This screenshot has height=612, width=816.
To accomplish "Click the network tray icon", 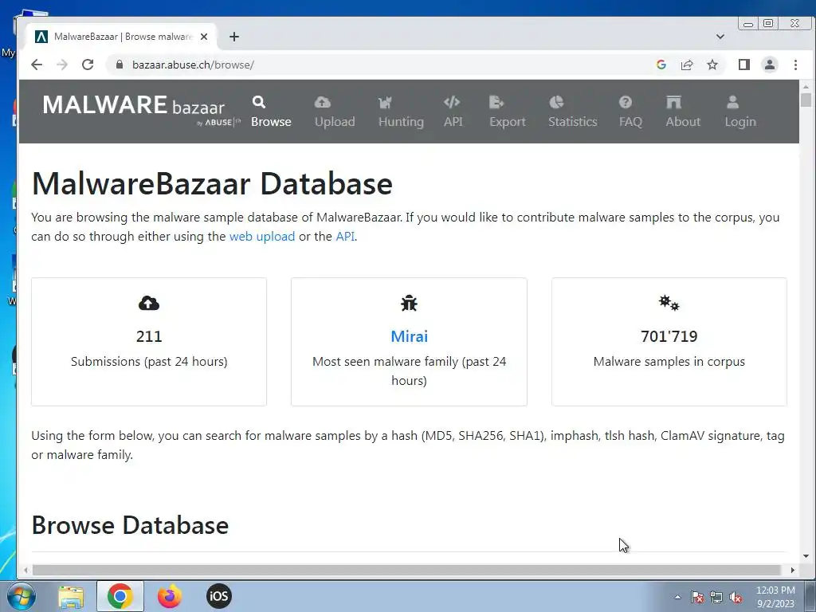I will click(716, 597).
